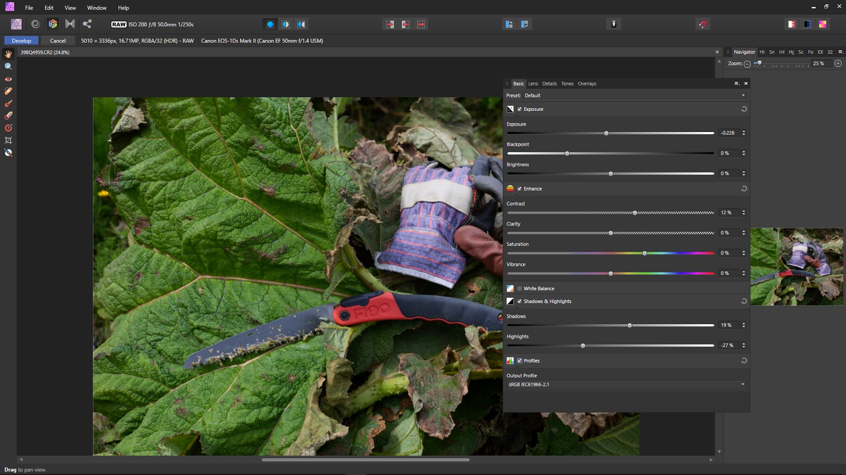This screenshot has width=846, height=475.
Task: Select the Blemish Removal tool
Action: tap(8, 91)
